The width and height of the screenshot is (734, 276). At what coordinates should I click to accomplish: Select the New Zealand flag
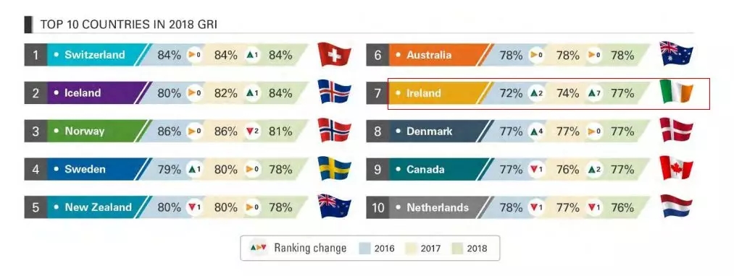click(334, 206)
